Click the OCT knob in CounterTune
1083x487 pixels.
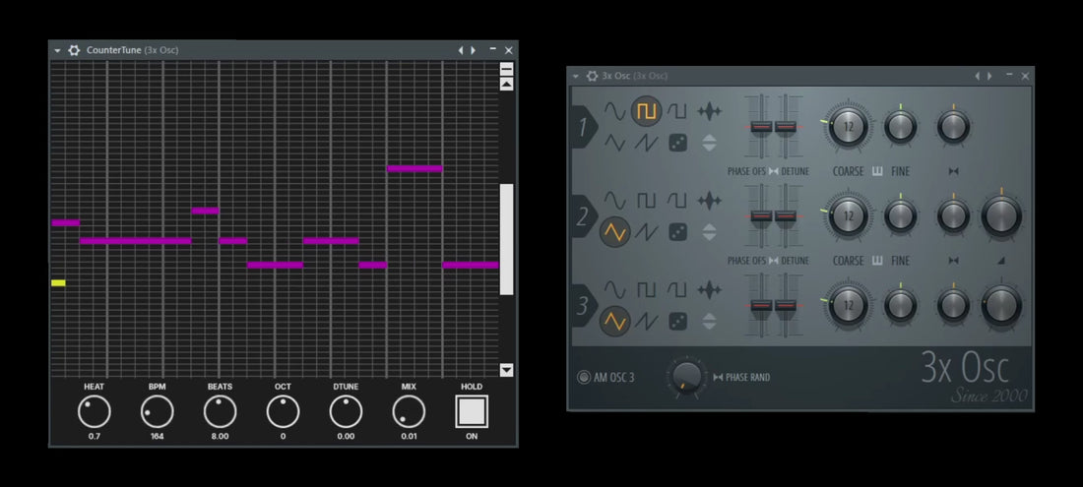pos(284,412)
